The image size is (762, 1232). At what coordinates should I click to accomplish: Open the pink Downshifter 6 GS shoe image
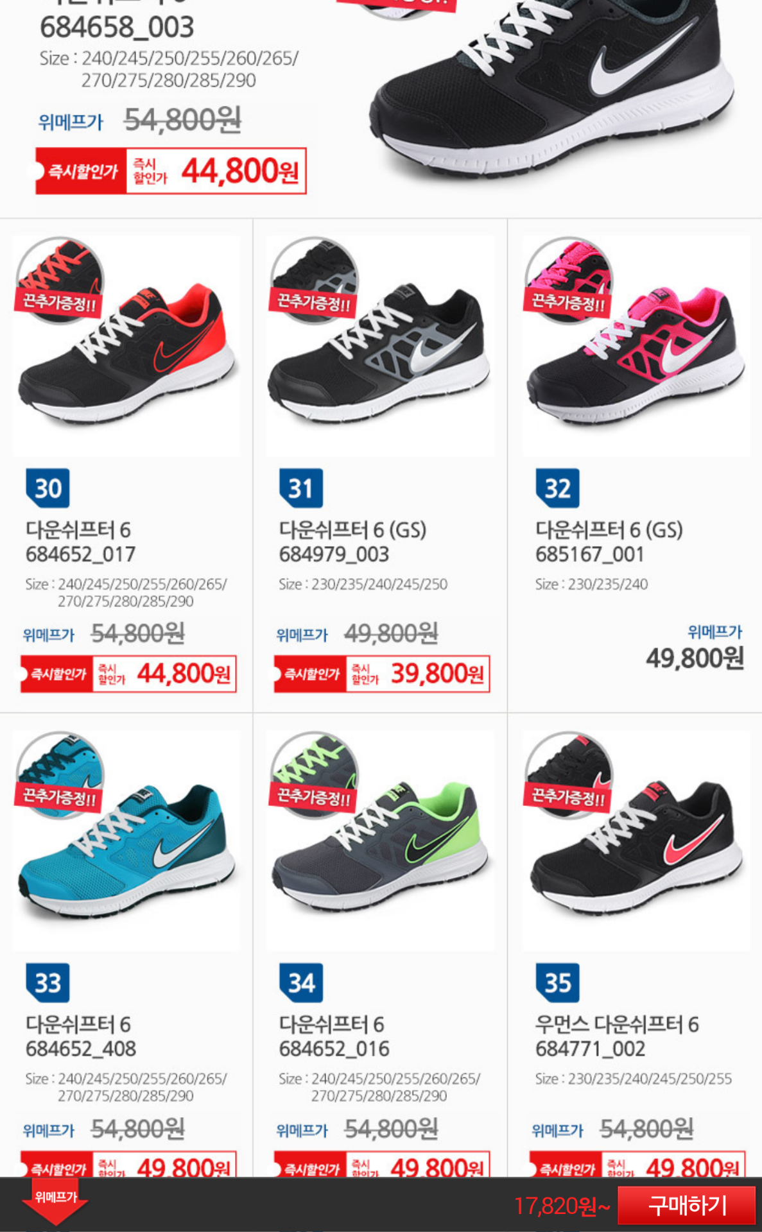tap(636, 346)
